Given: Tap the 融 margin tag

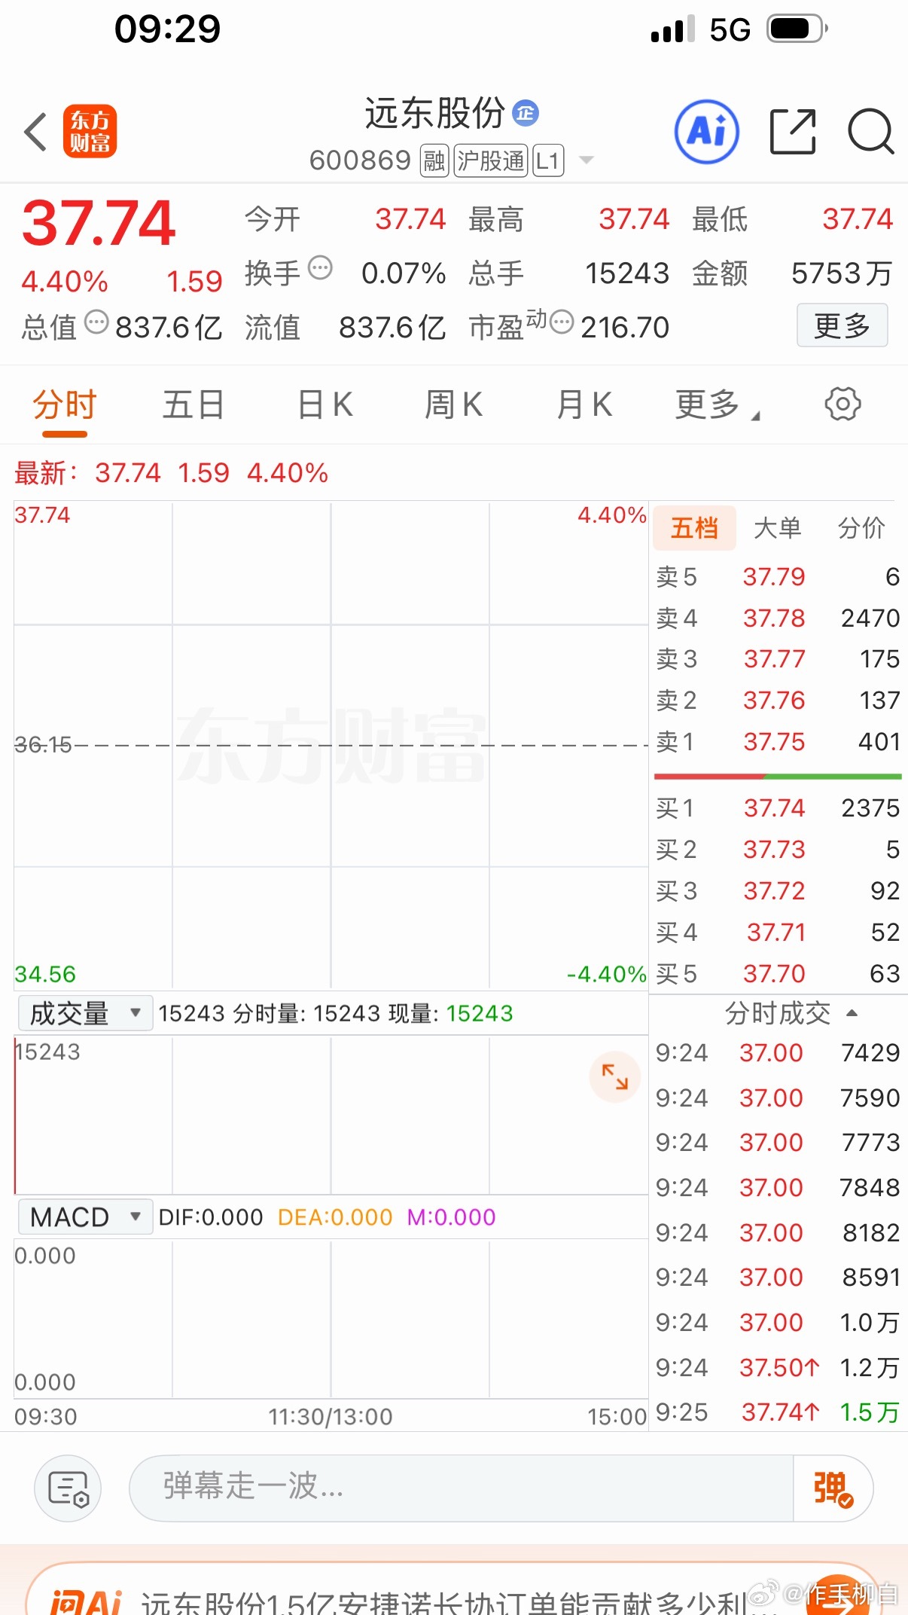Looking at the screenshot, I should pyautogui.click(x=434, y=160).
